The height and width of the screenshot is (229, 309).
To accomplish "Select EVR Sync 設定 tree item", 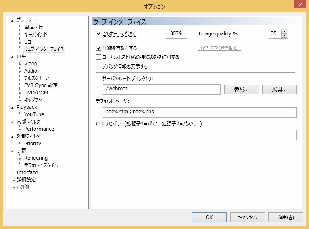I will pyautogui.click(x=41, y=85).
